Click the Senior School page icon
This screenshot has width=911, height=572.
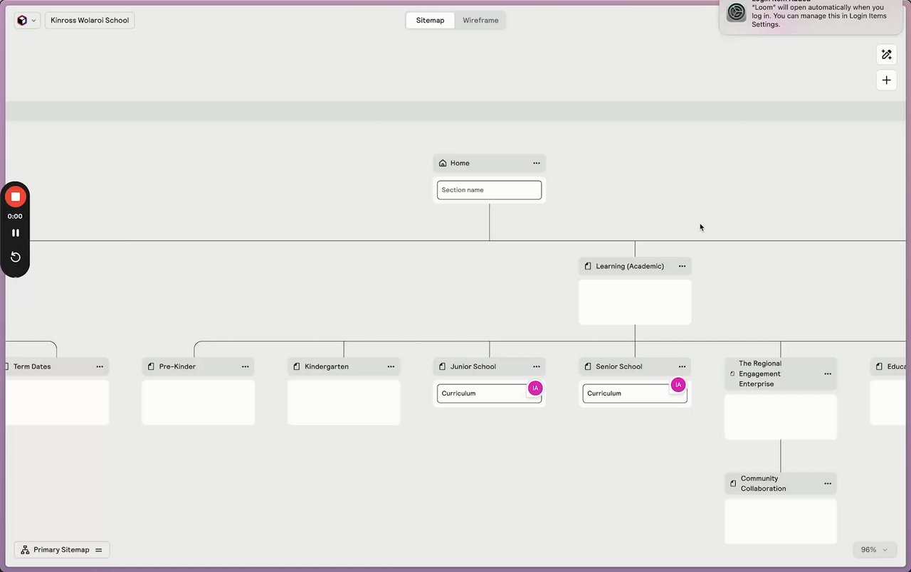[588, 366]
